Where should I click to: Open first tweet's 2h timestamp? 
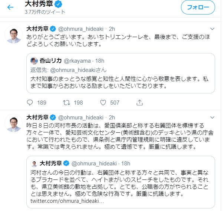pyautogui.click(x=112, y=29)
